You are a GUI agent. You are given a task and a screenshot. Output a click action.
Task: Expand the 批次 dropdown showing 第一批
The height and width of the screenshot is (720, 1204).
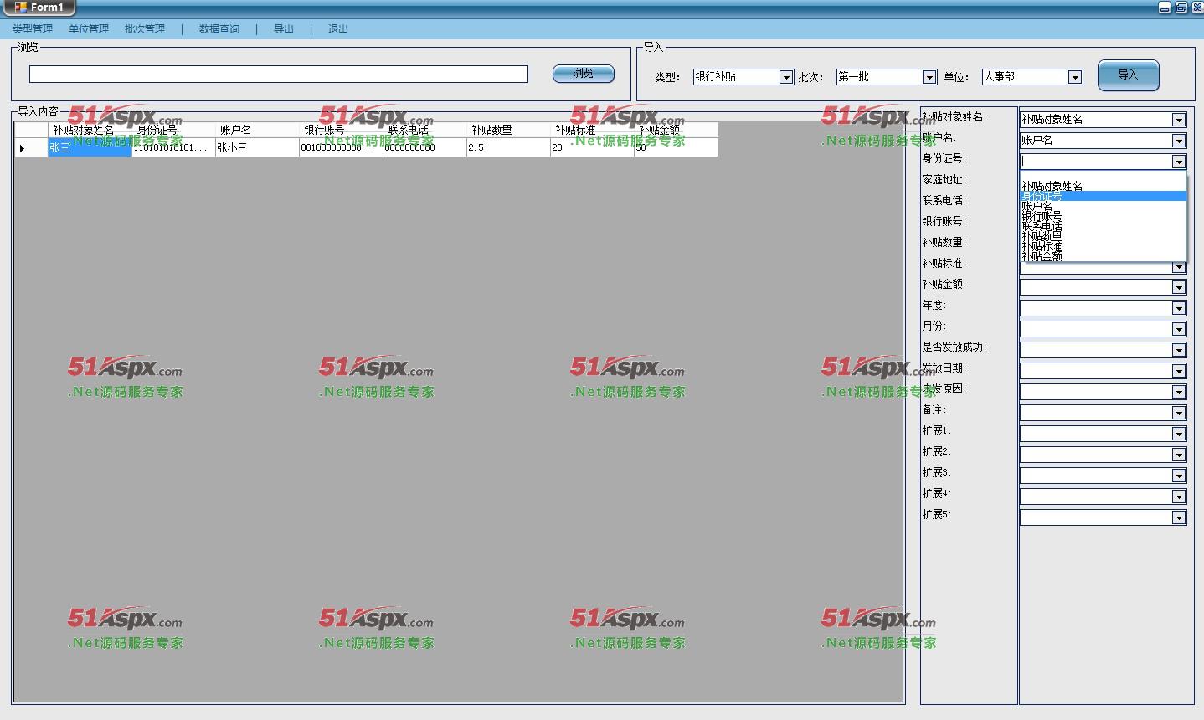pos(929,77)
